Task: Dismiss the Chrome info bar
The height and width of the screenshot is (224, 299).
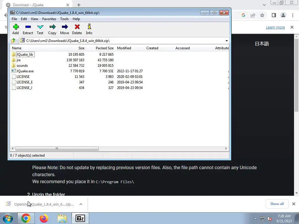Action: [292, 27]
